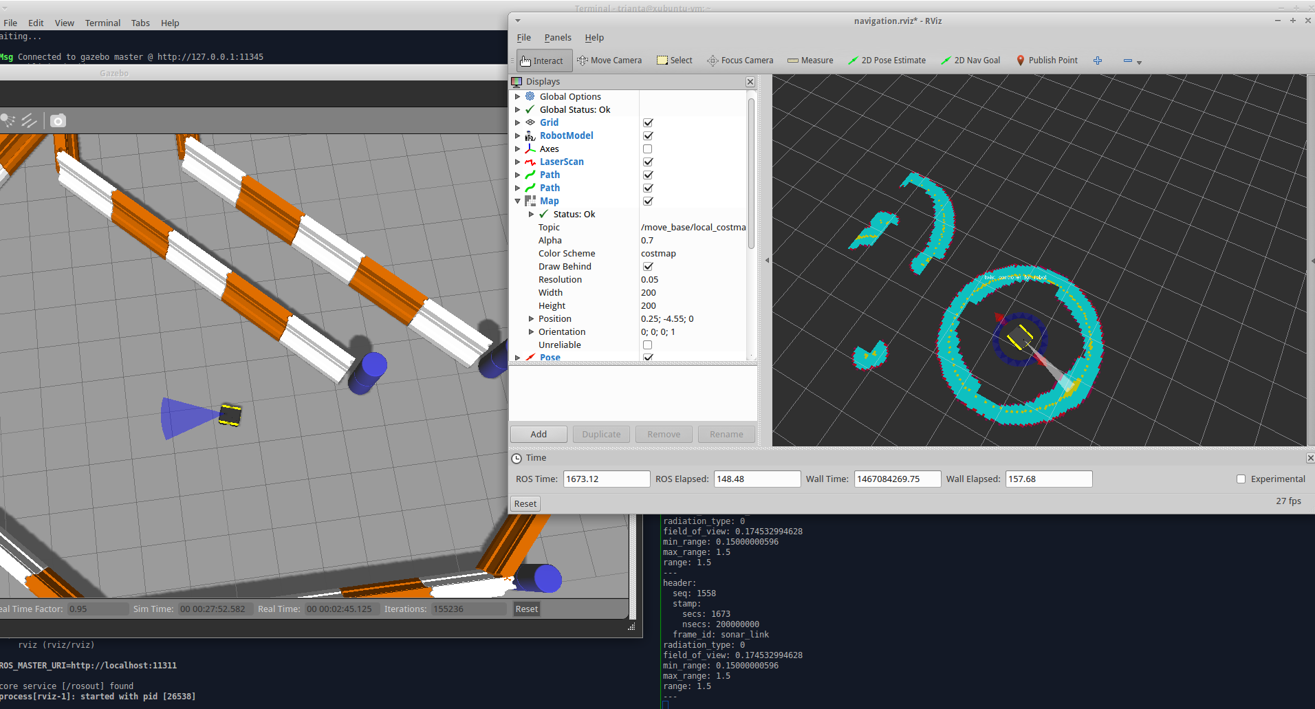Viewport: 1315px width, 709px height.
Task: Toggle the first Path display checkbox
Action: pos(648,175)
